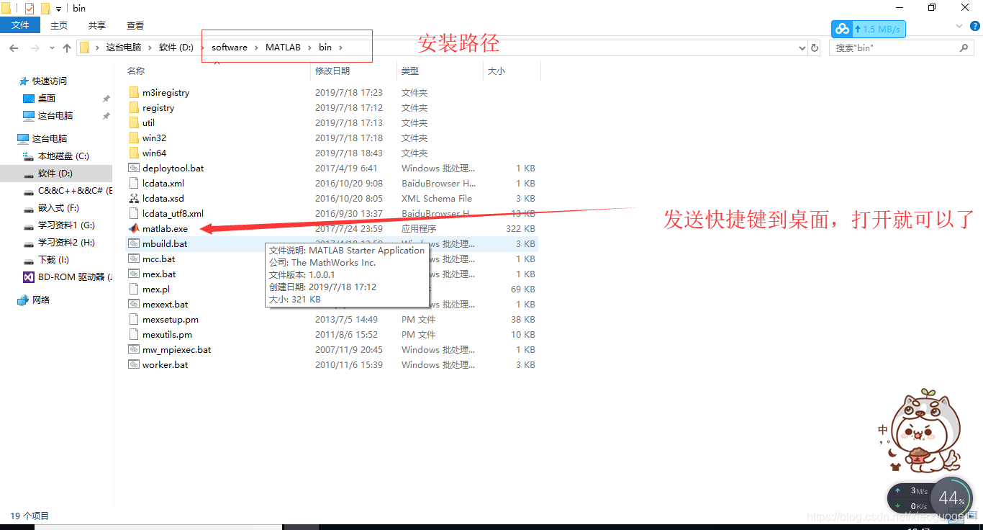This screenshot has height=530, width=983.
Task: Click the properties icon in quick access toolbar
Action: point(30,9)
